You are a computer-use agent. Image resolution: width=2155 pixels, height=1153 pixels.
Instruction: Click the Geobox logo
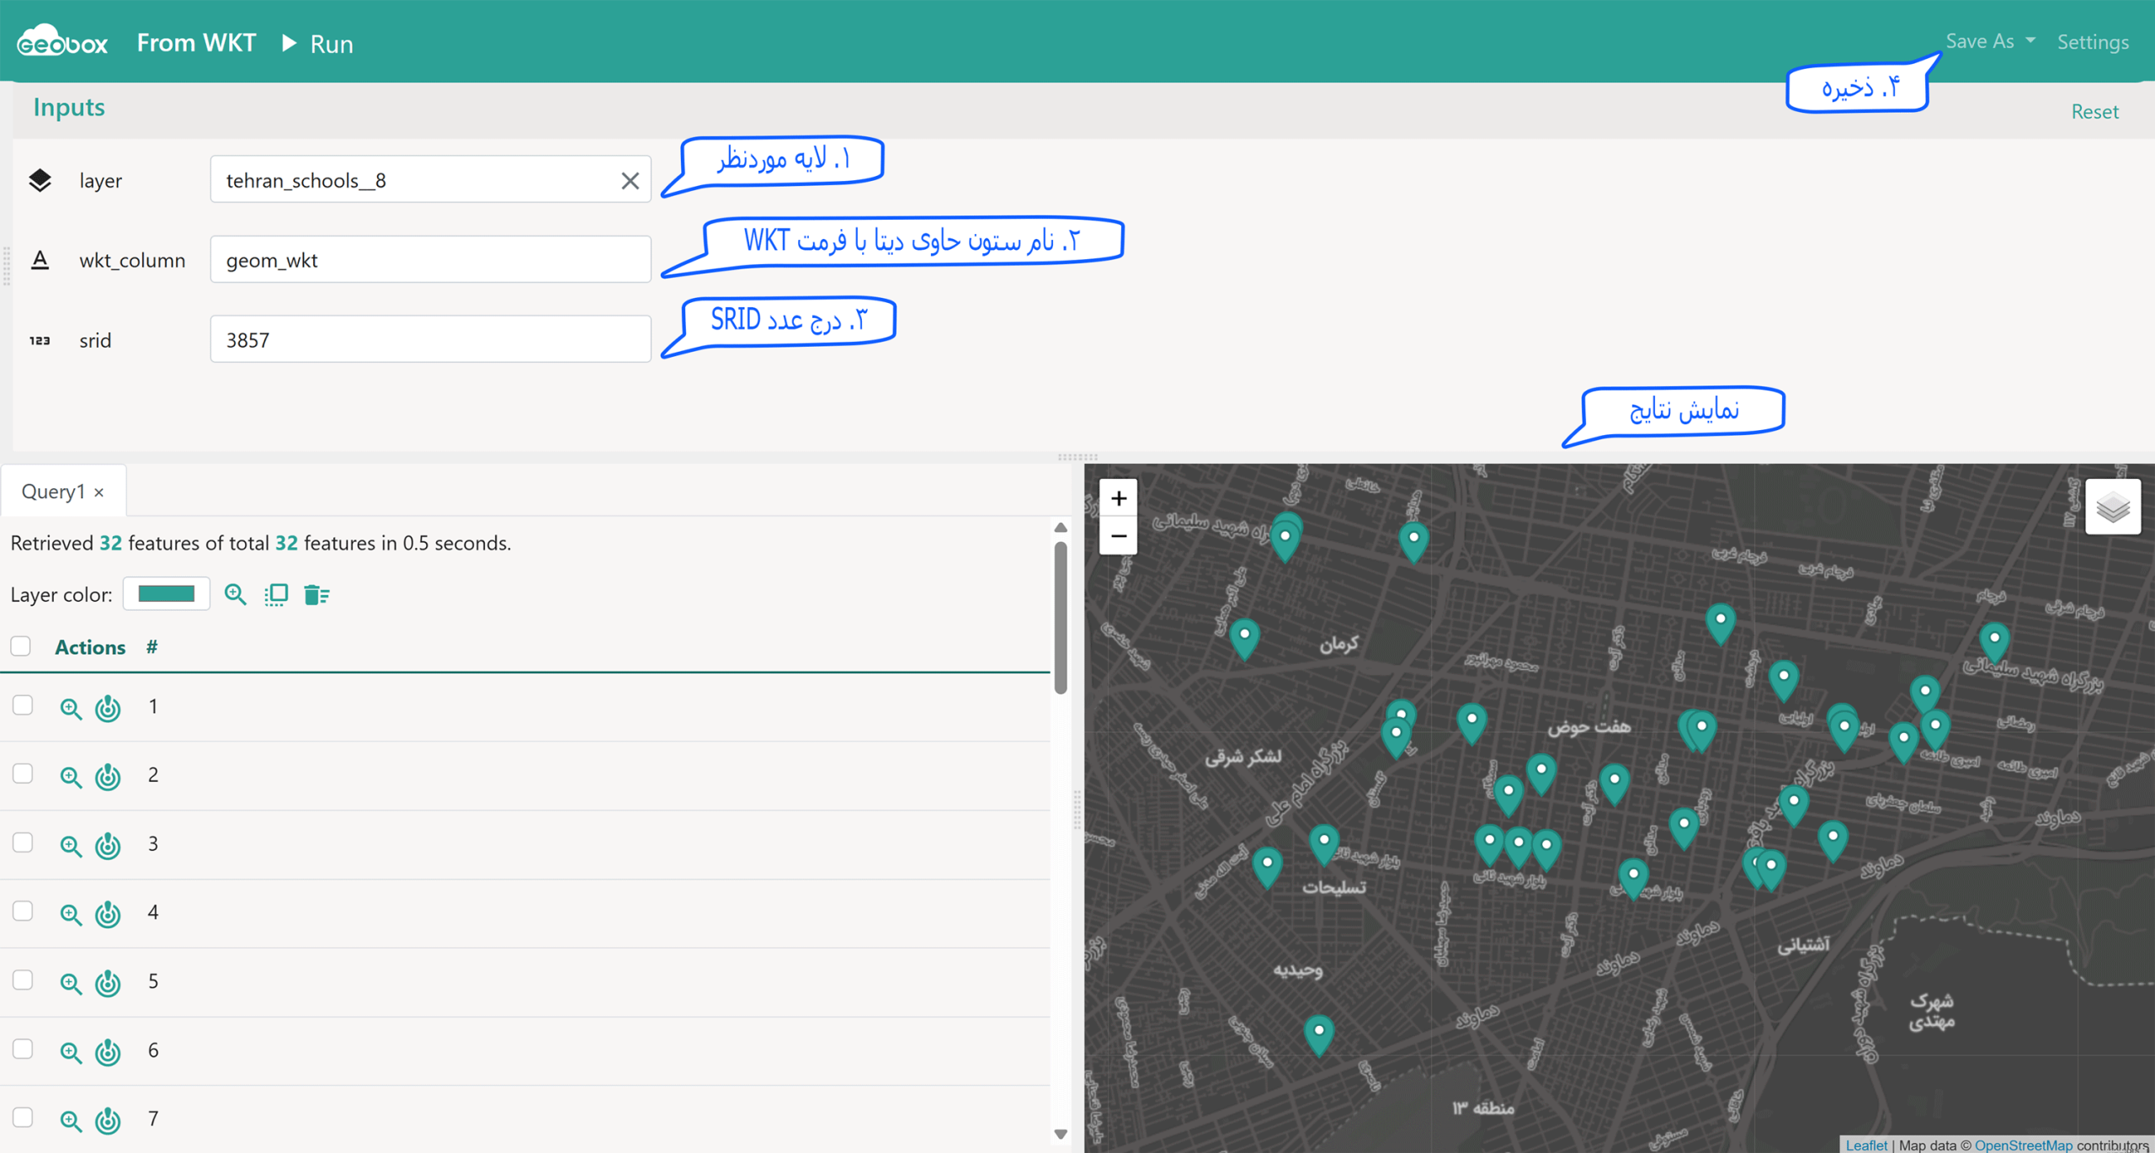(62, 41)
